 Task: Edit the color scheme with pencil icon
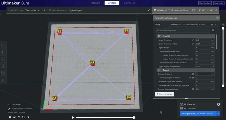coord(149,10)
